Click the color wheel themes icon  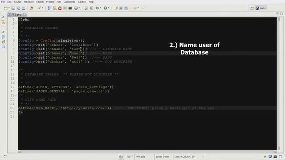click(76, 8)
